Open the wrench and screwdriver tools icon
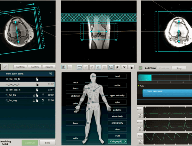The image size is (192, 146). click(124, 67)
